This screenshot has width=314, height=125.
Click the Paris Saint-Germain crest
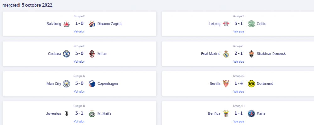point(251,114)
